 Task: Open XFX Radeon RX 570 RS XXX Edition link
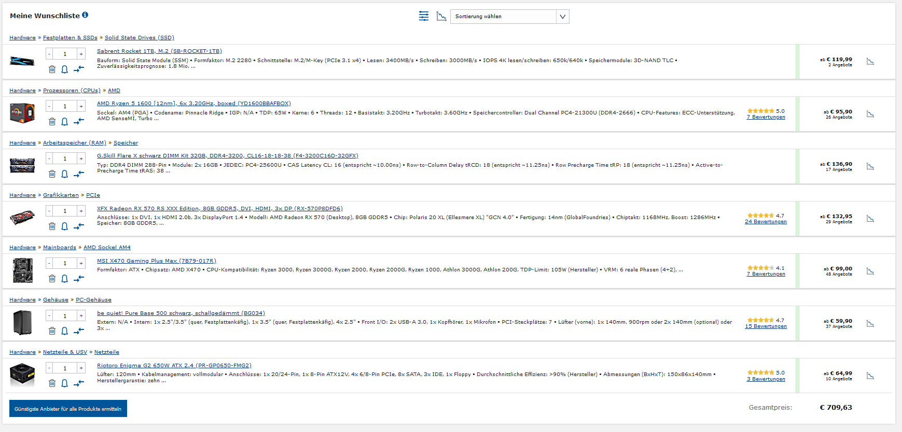(x=220, y=208)
